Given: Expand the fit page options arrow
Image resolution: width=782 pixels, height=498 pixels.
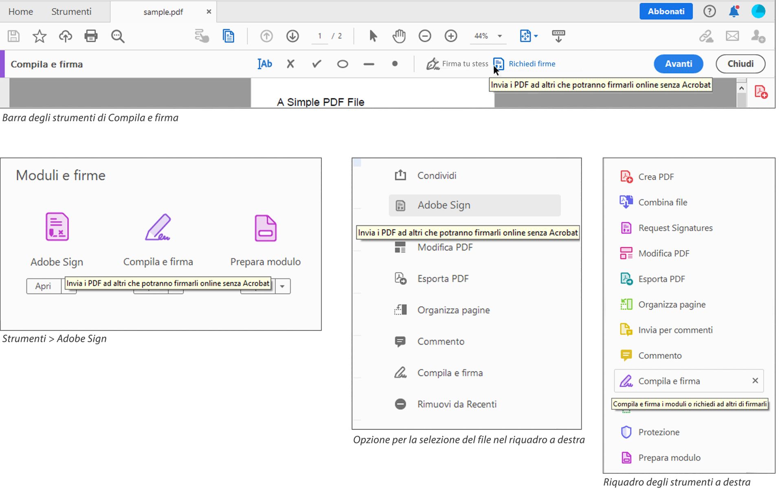Looking at the screenshot, I should 536,36.
